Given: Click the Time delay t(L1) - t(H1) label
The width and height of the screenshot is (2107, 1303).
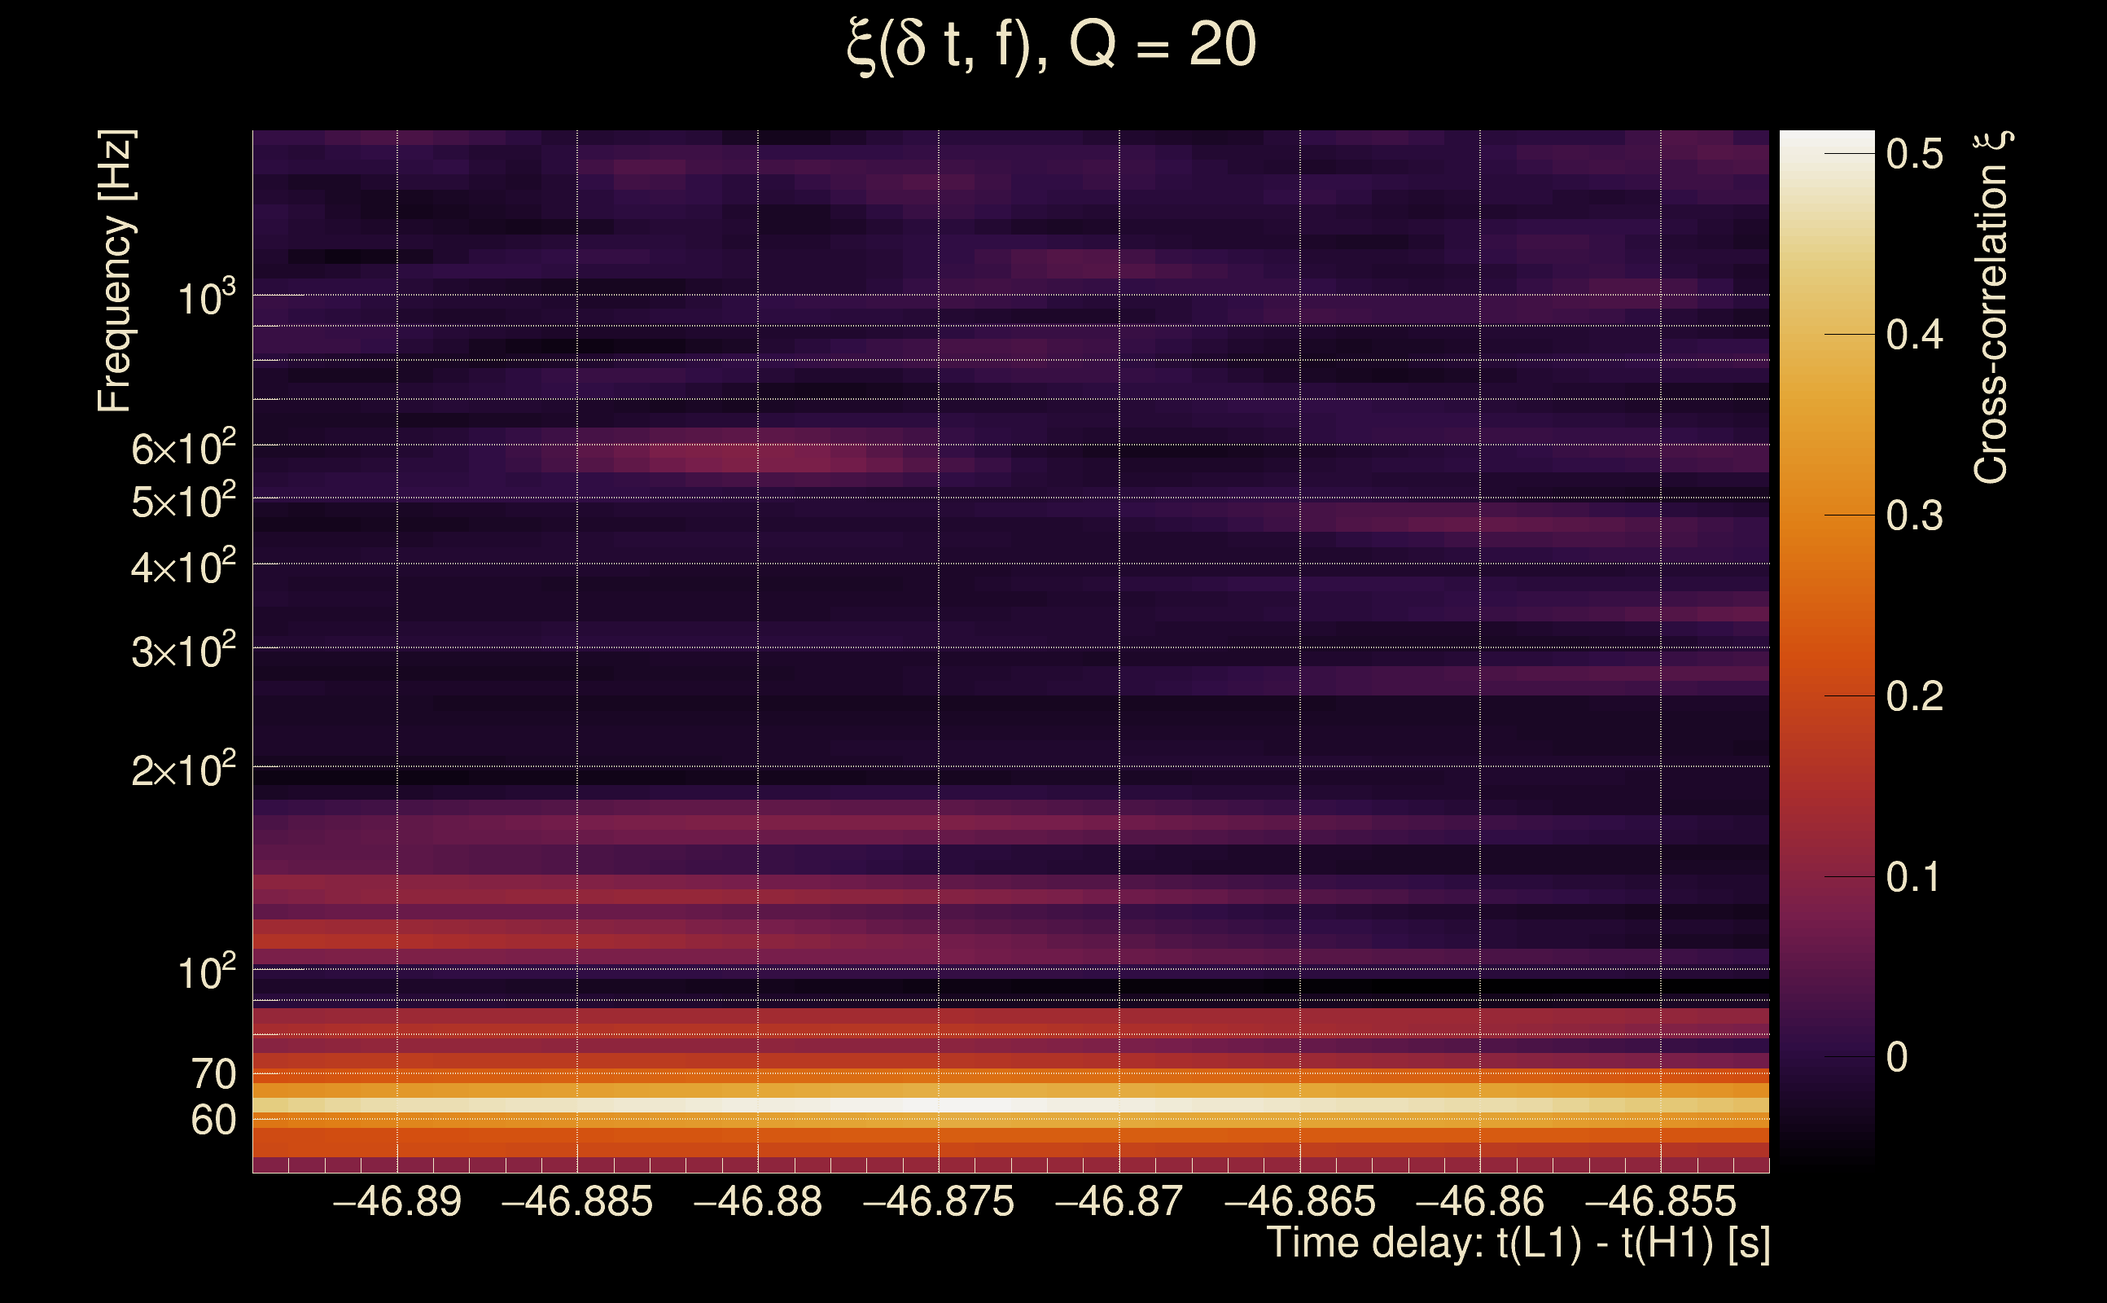Looking at the screenshot, I should pyautogui.click(x=1518, y=1244).
